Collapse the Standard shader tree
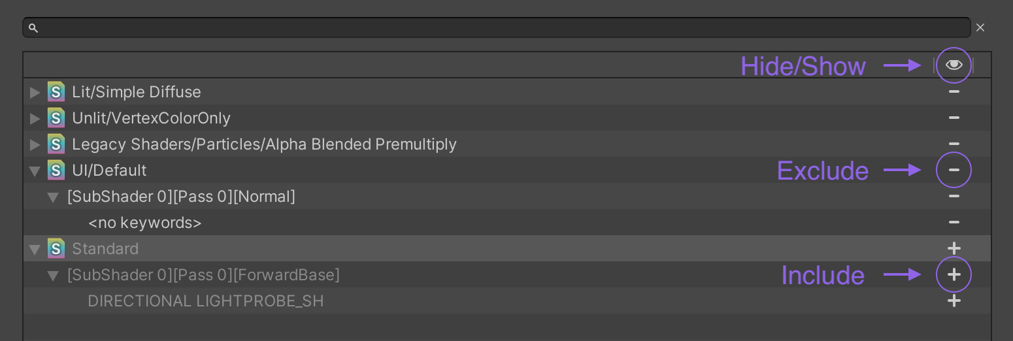 tap(35, 250)
